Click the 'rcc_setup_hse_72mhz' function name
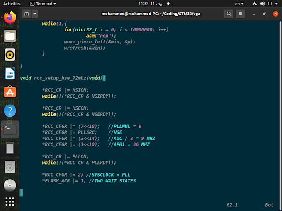This screenshot has height=211, width=282. coord(60,78)
